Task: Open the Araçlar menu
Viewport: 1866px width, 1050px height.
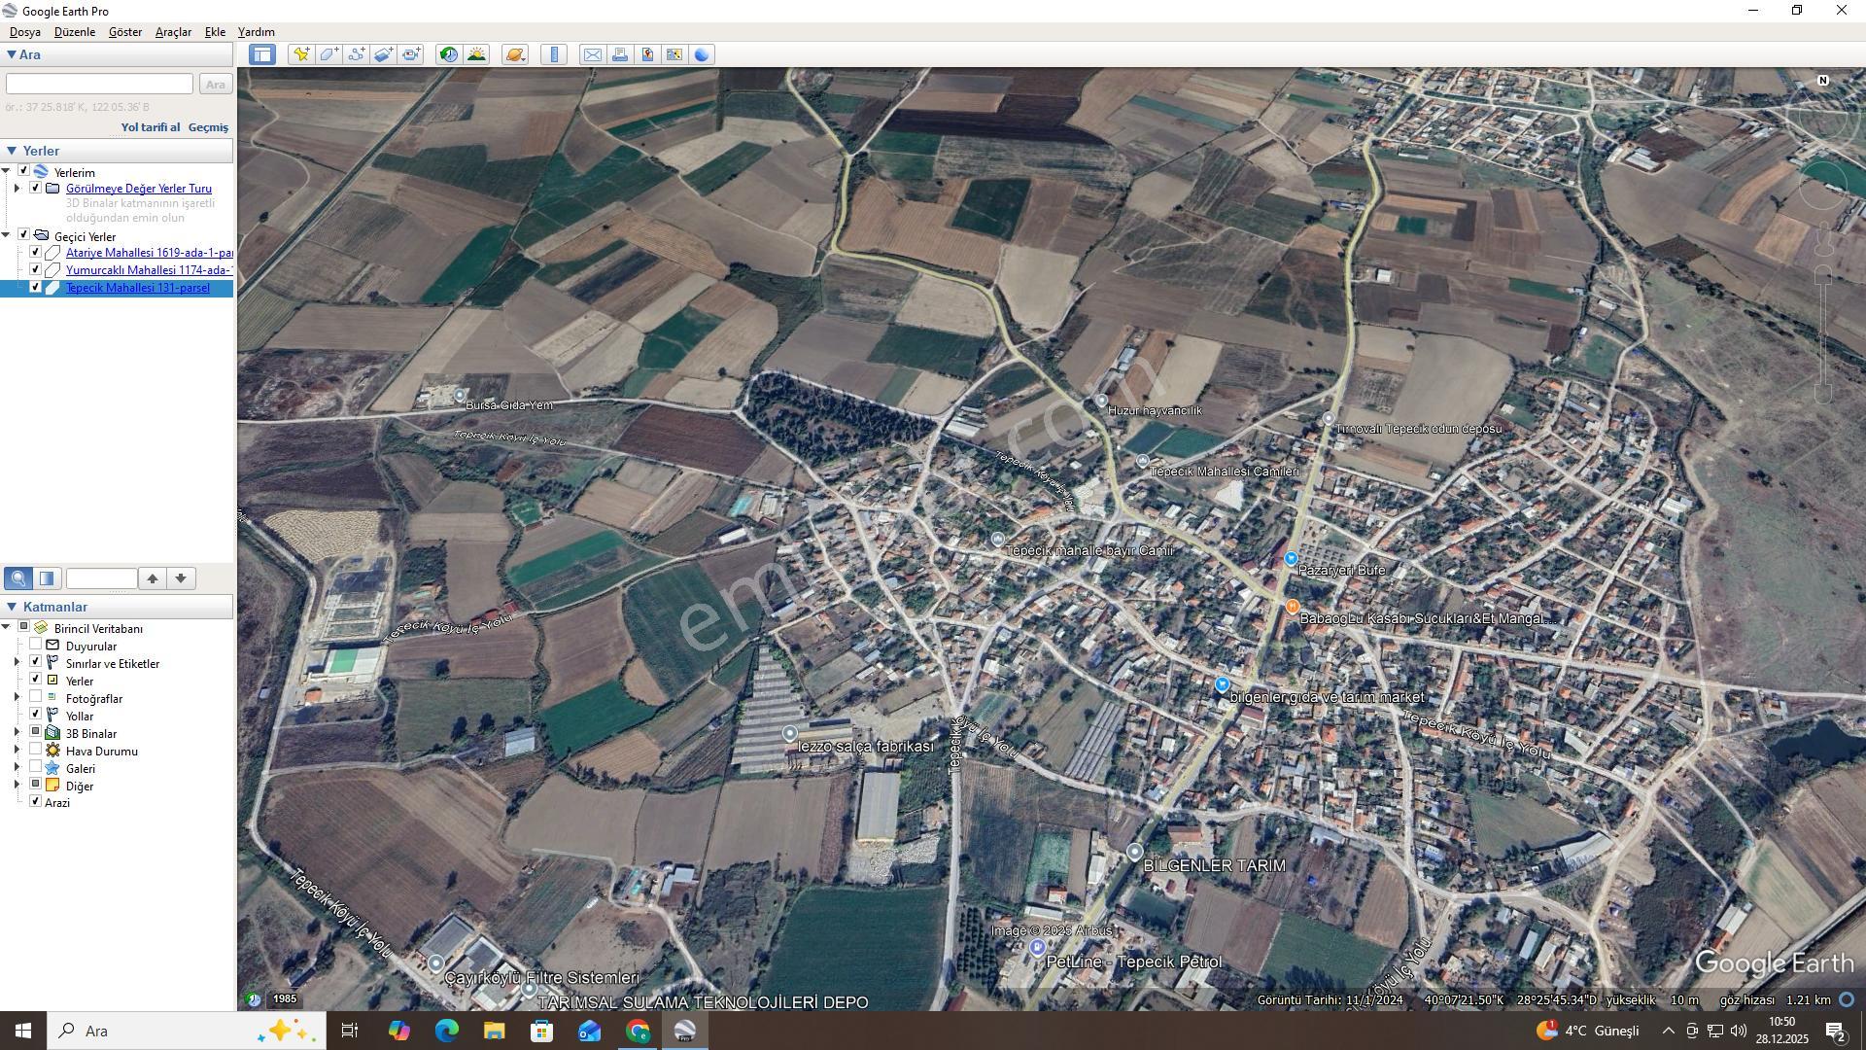Action: point(173,32)
